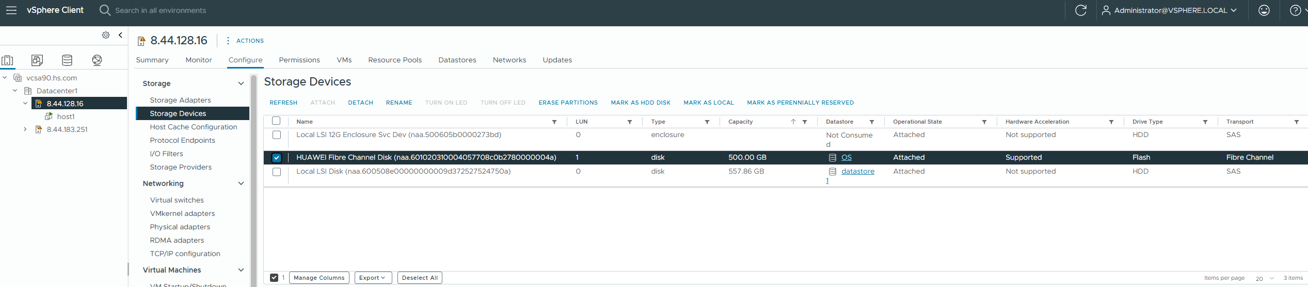Click the Capacity sort ascending arrow
Viewport: 1308px width, 287px height.
(x=793, y=122)
